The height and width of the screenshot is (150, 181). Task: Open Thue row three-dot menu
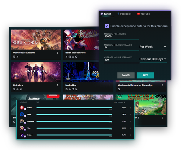click(130, 128)
